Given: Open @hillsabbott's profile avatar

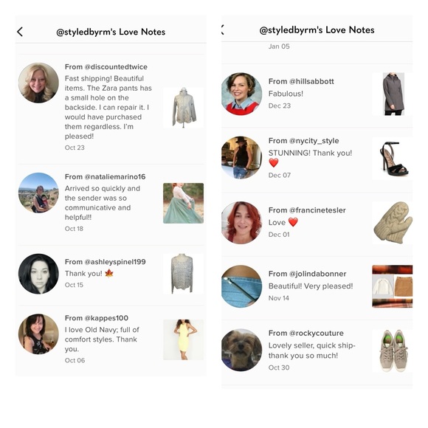Looking at the screenshot, I should (x=241, y=94).
